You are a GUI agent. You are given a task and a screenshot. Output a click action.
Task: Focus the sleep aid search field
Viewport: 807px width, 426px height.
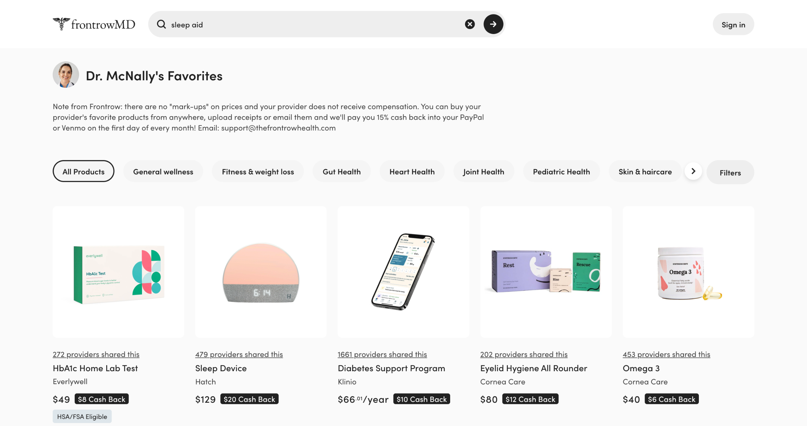315,25
